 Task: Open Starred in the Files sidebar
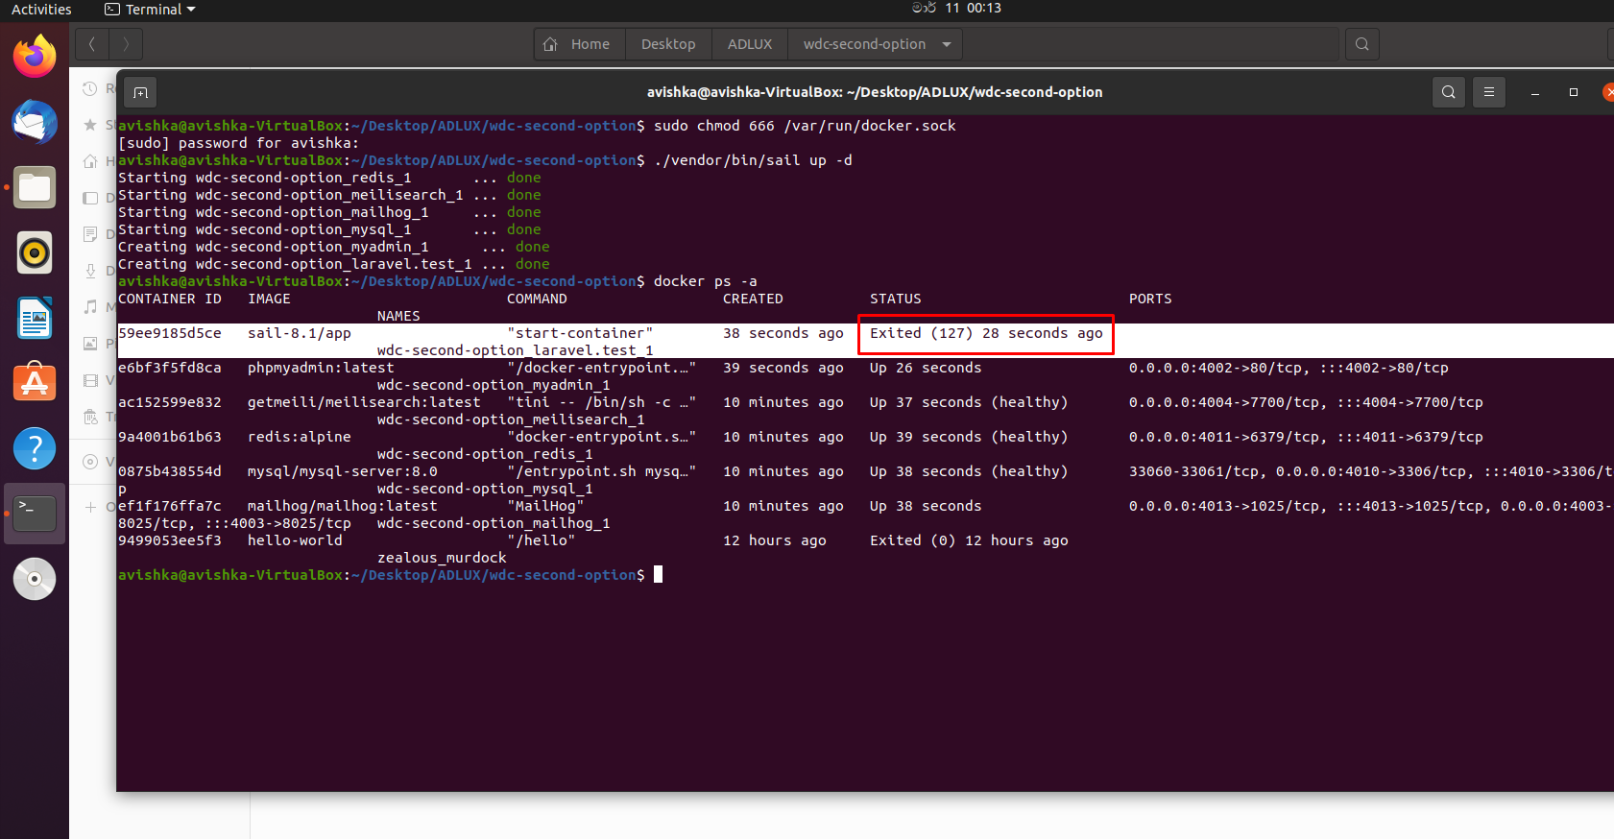pyautogui.click(x=90, y=125)
